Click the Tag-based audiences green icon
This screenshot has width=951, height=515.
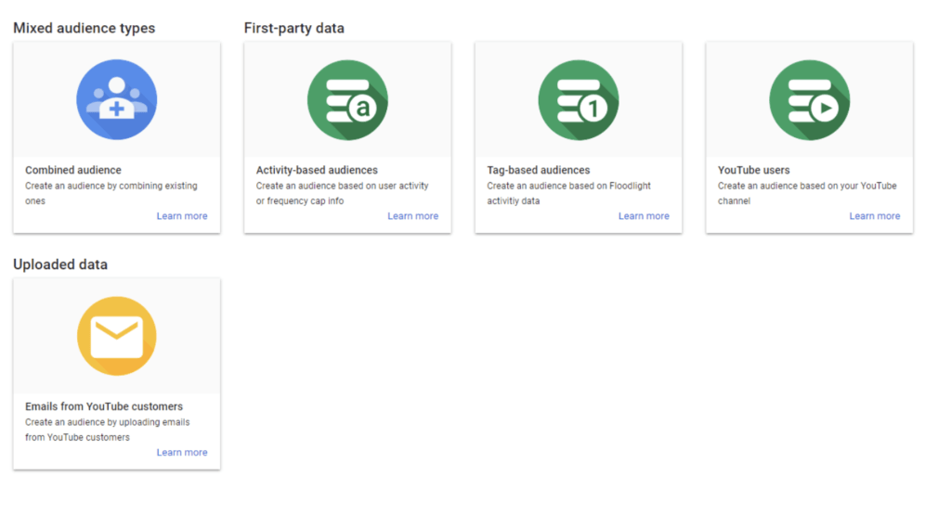point(579,99)
